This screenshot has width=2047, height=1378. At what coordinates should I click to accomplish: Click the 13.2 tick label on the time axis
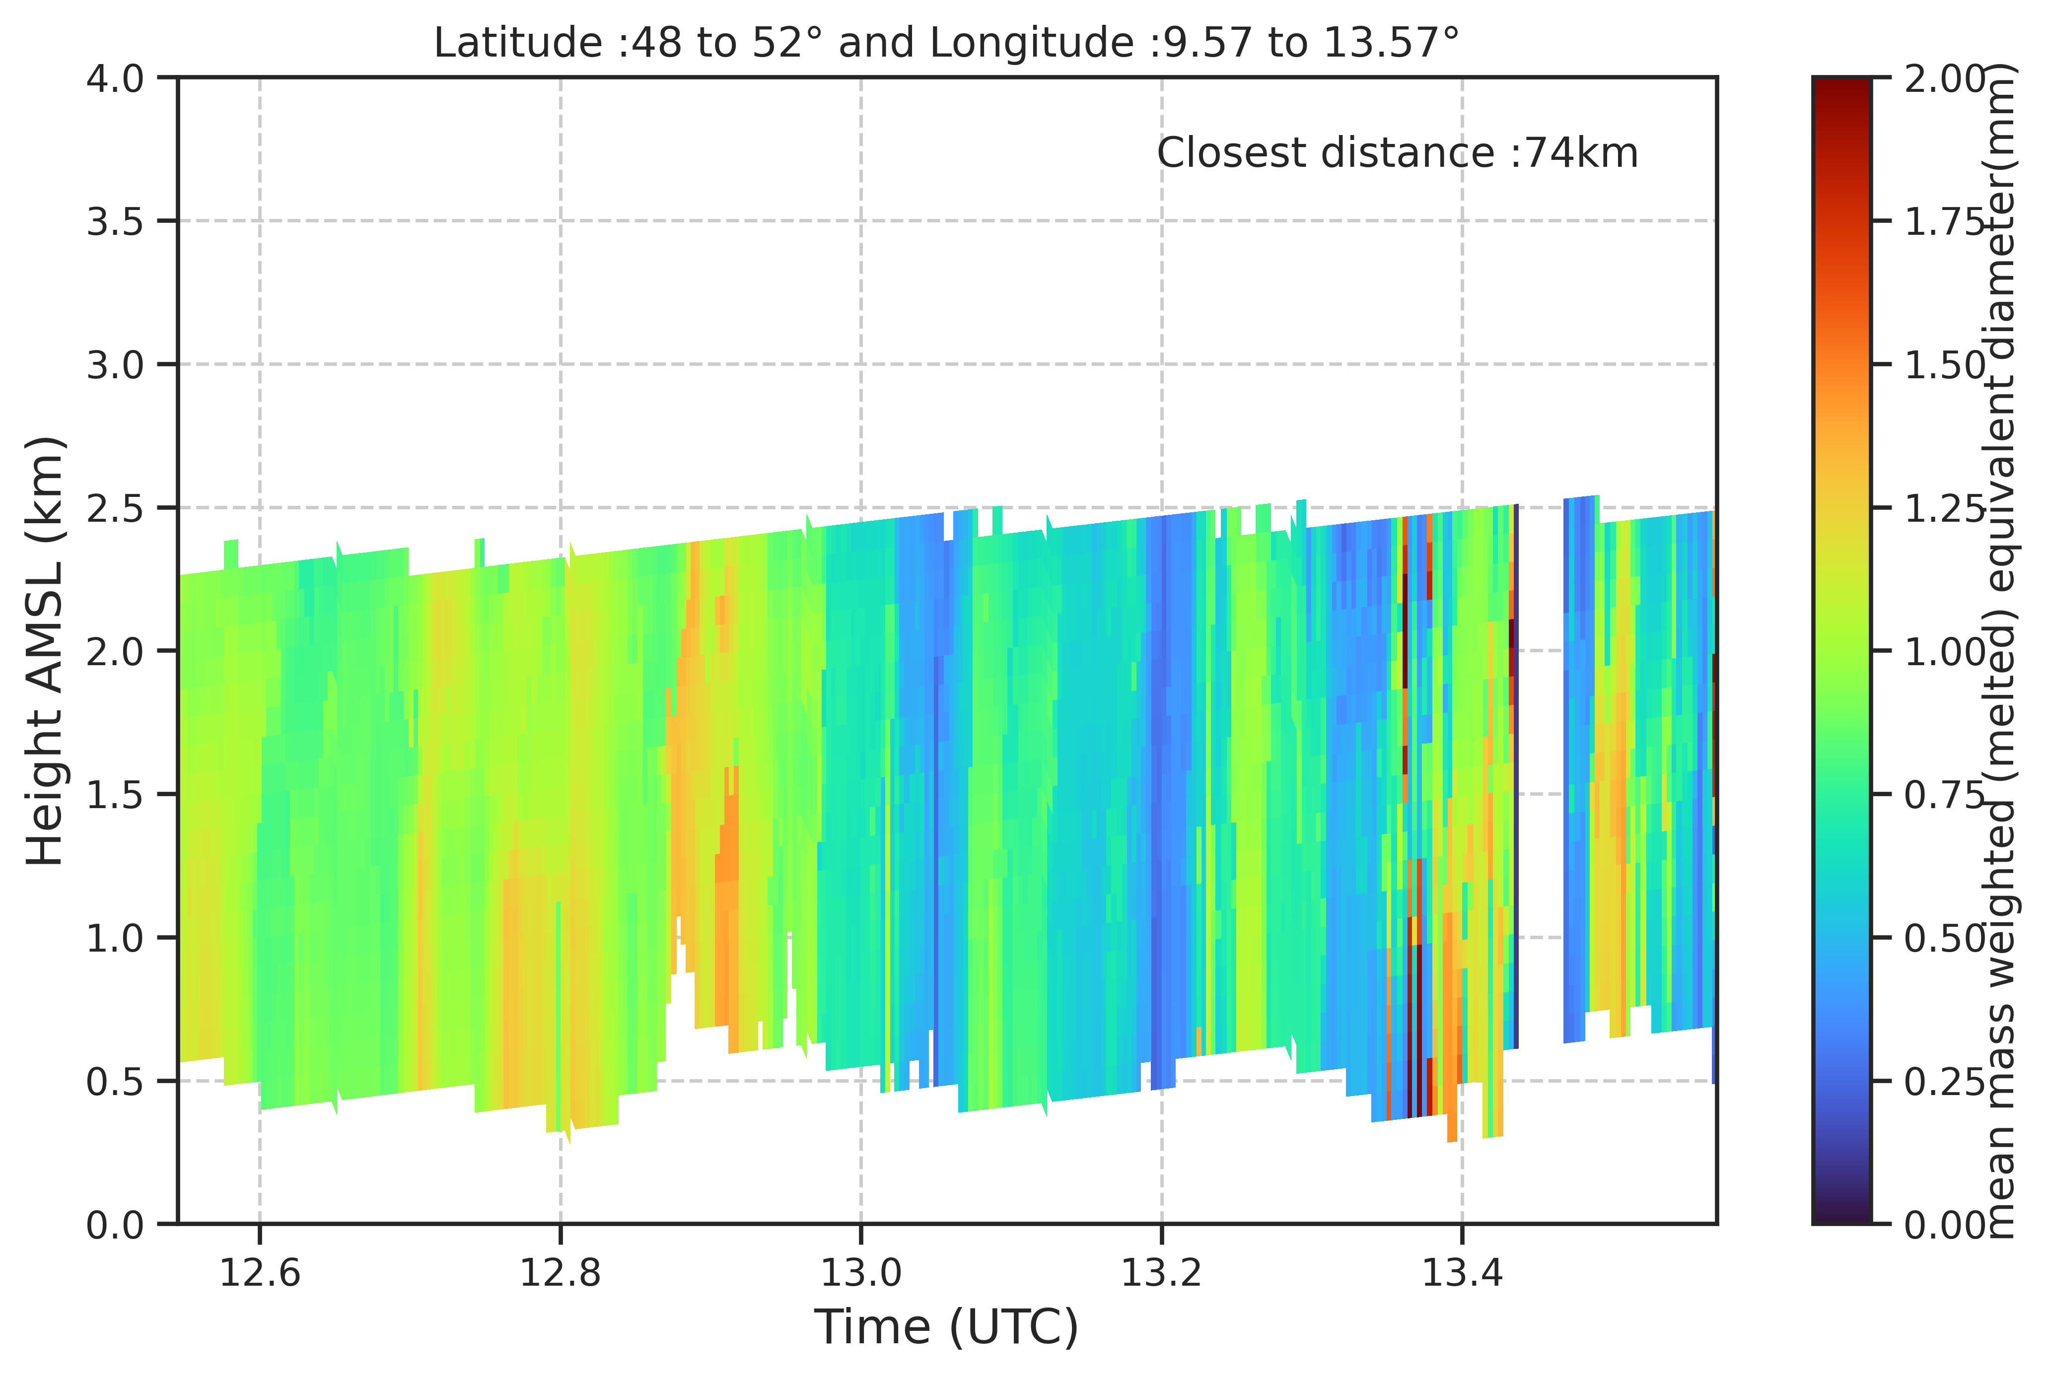click(x=1161, y=1272)
